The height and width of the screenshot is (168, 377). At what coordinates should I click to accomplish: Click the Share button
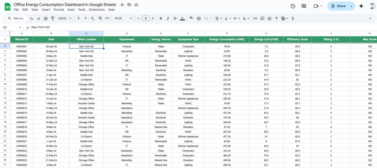[x=338, y=6]
